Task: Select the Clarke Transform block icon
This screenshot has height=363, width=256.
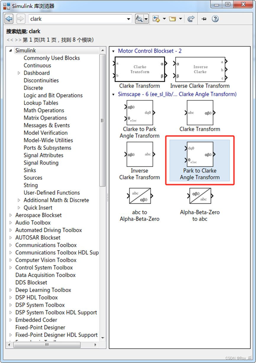Action: coord(140,69)
